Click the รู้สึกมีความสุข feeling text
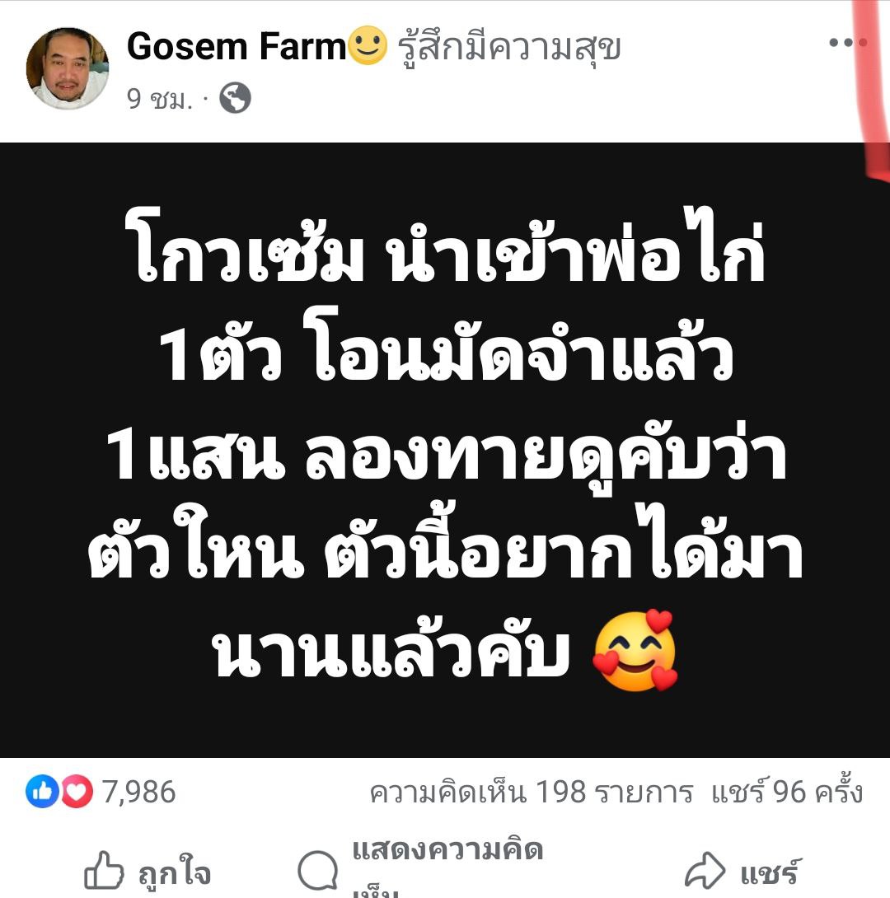The image size is (890, 898). pos(509,47)
